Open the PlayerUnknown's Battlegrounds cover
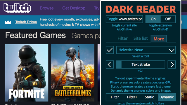 click(x=73, y=73)
